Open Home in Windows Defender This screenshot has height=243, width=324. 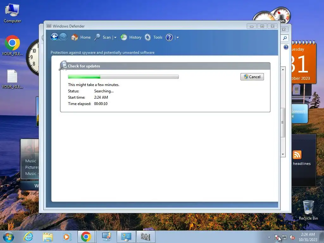tap(81, 37)
